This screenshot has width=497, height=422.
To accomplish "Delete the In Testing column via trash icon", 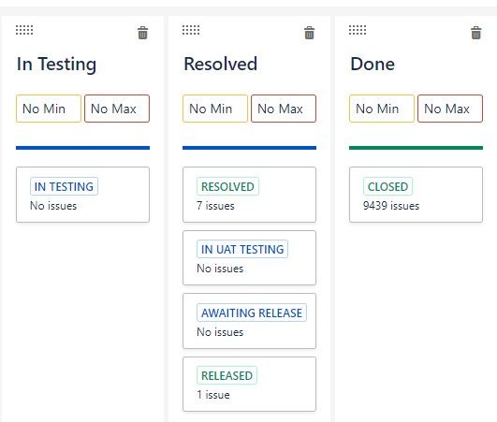I will pos(142,33).
